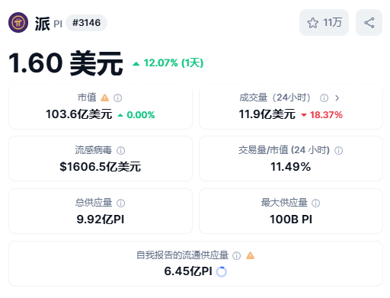Click the circular progress ring beside 6.45亿PI
390x298 pixels.
[x=221, y=271]
